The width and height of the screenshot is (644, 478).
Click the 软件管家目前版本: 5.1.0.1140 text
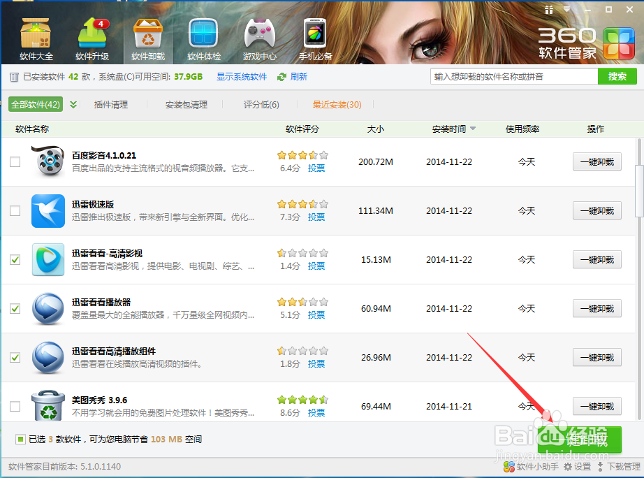tap(64, 467)
